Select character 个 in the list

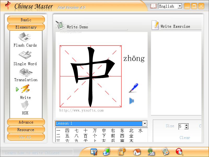point(95,136)
